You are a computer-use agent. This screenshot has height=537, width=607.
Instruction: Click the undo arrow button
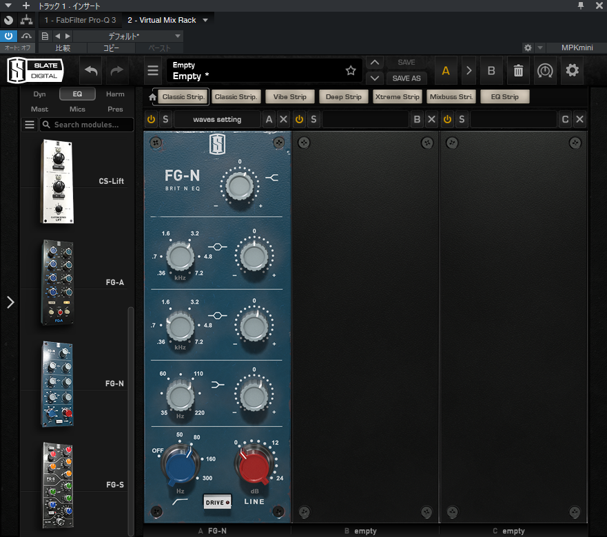[x=90, y=70]
